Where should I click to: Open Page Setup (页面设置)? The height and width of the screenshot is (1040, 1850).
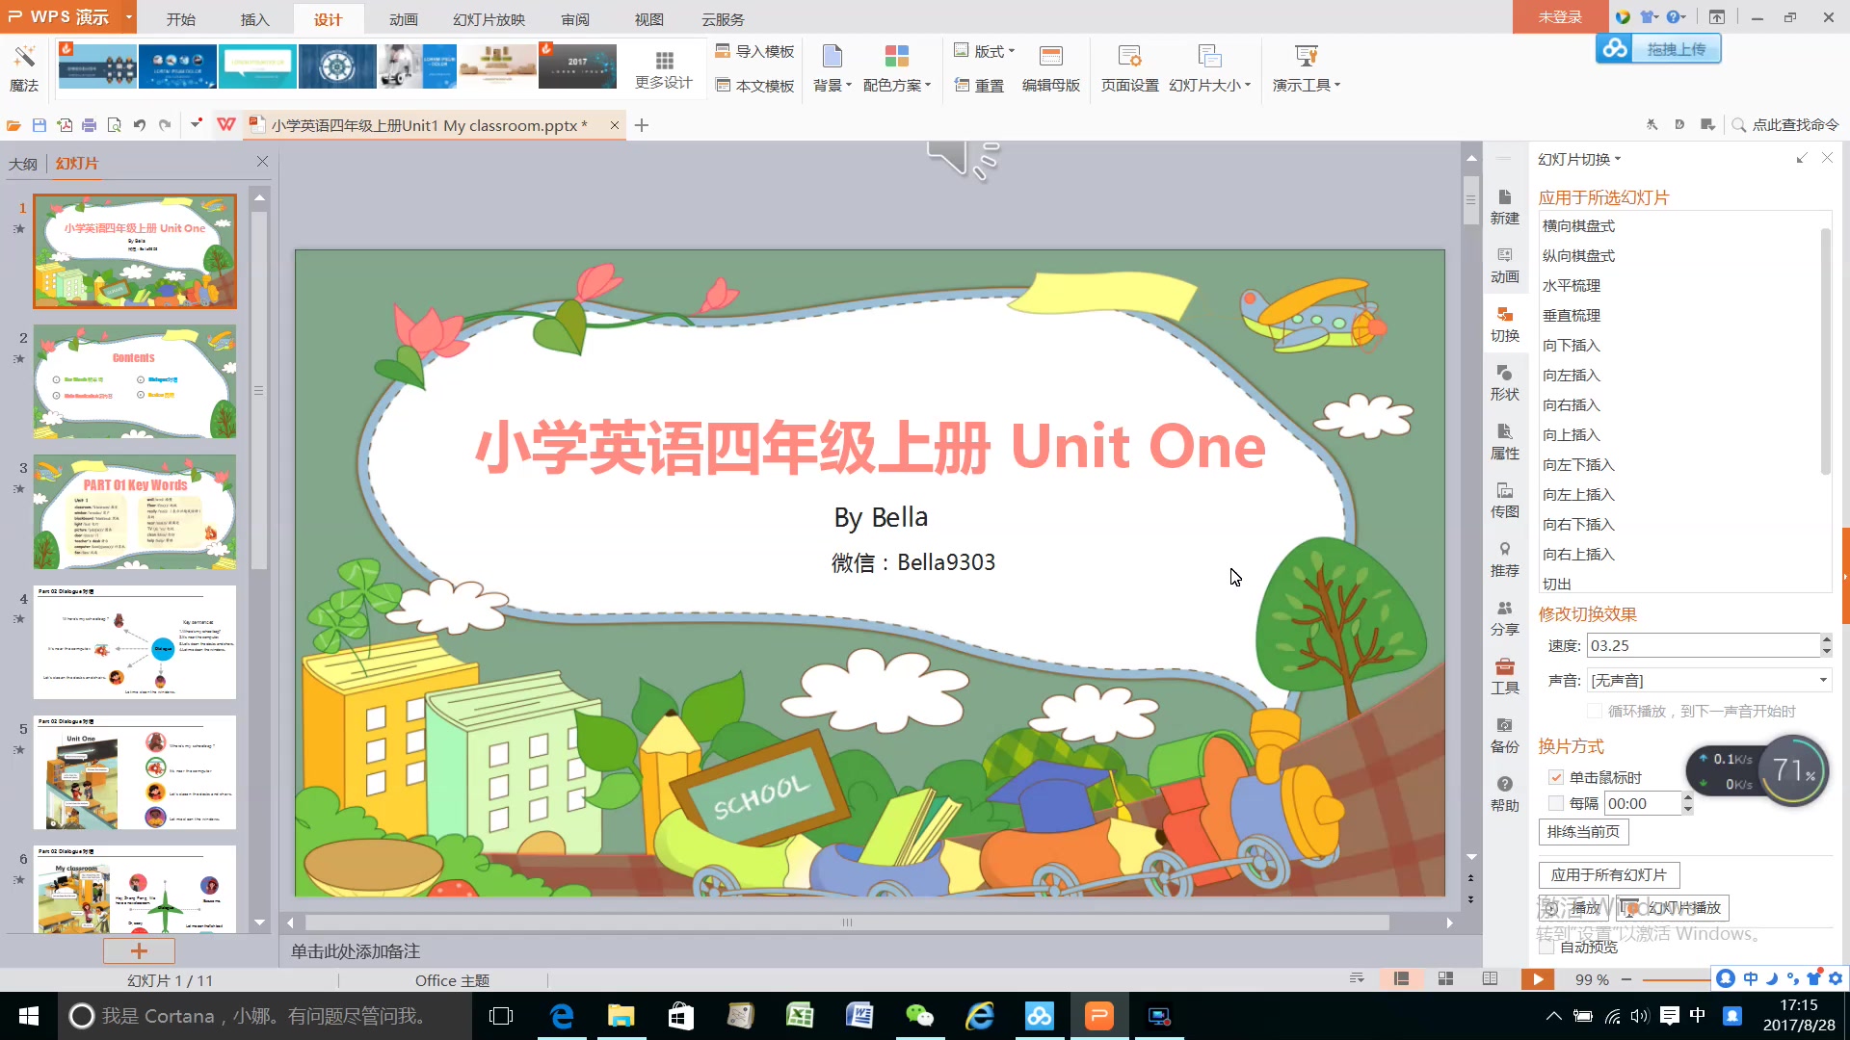pyautogui.click(x=1129, y=67)
